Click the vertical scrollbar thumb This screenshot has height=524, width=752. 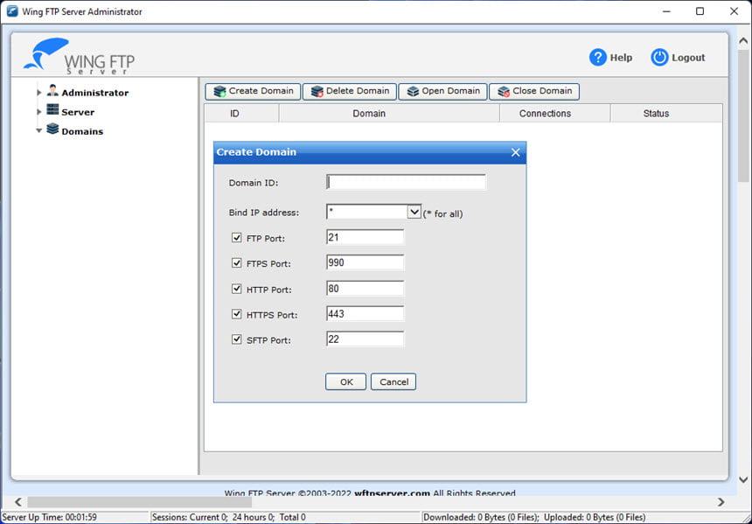click(x=743, y=115)
